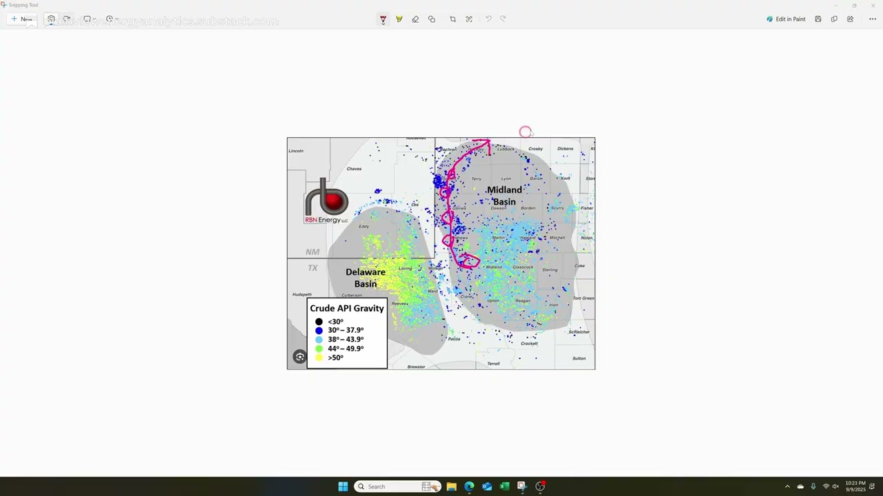This screenshot has width=883, height=496.
Task: Click the microphone tray icon
Action: (x=813, y=486)
